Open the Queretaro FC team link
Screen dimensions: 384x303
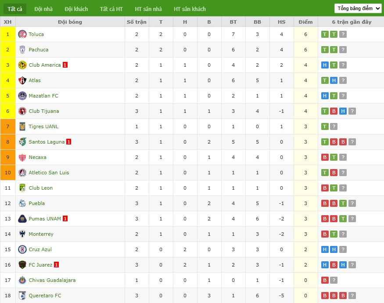pos(45,296)
